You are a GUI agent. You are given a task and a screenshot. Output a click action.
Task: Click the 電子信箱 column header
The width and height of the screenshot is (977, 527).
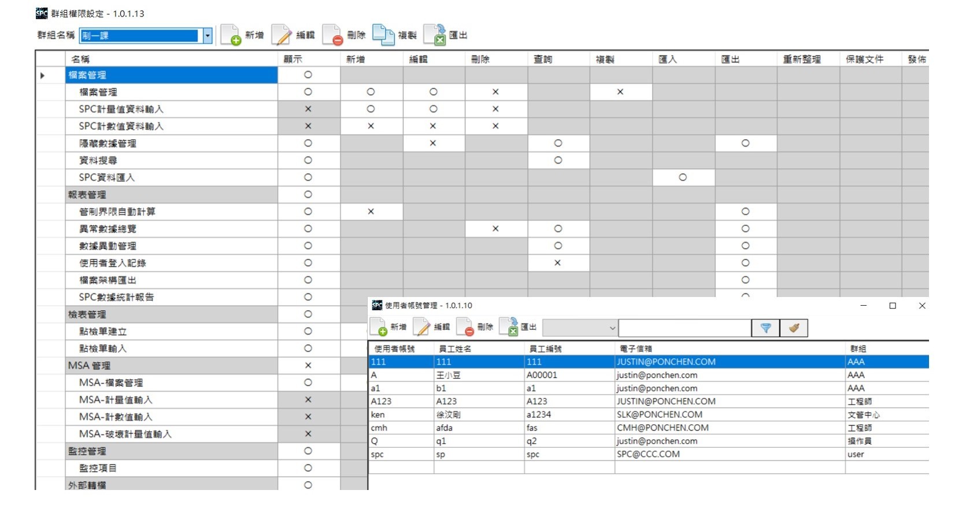pos(636,349)
